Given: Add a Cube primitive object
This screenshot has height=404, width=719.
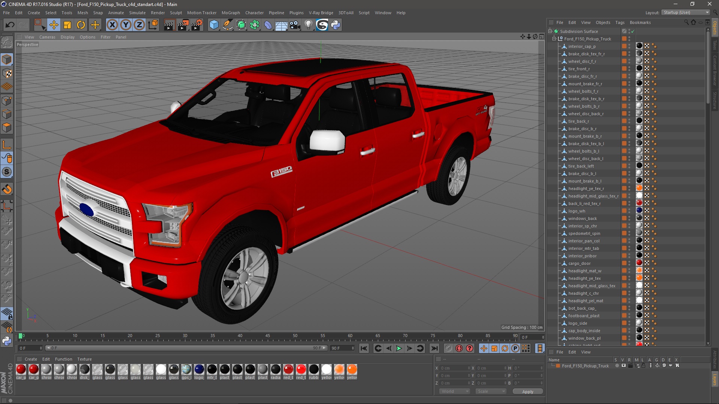Looking at the screenshot, I should click(x=214, y=25).
